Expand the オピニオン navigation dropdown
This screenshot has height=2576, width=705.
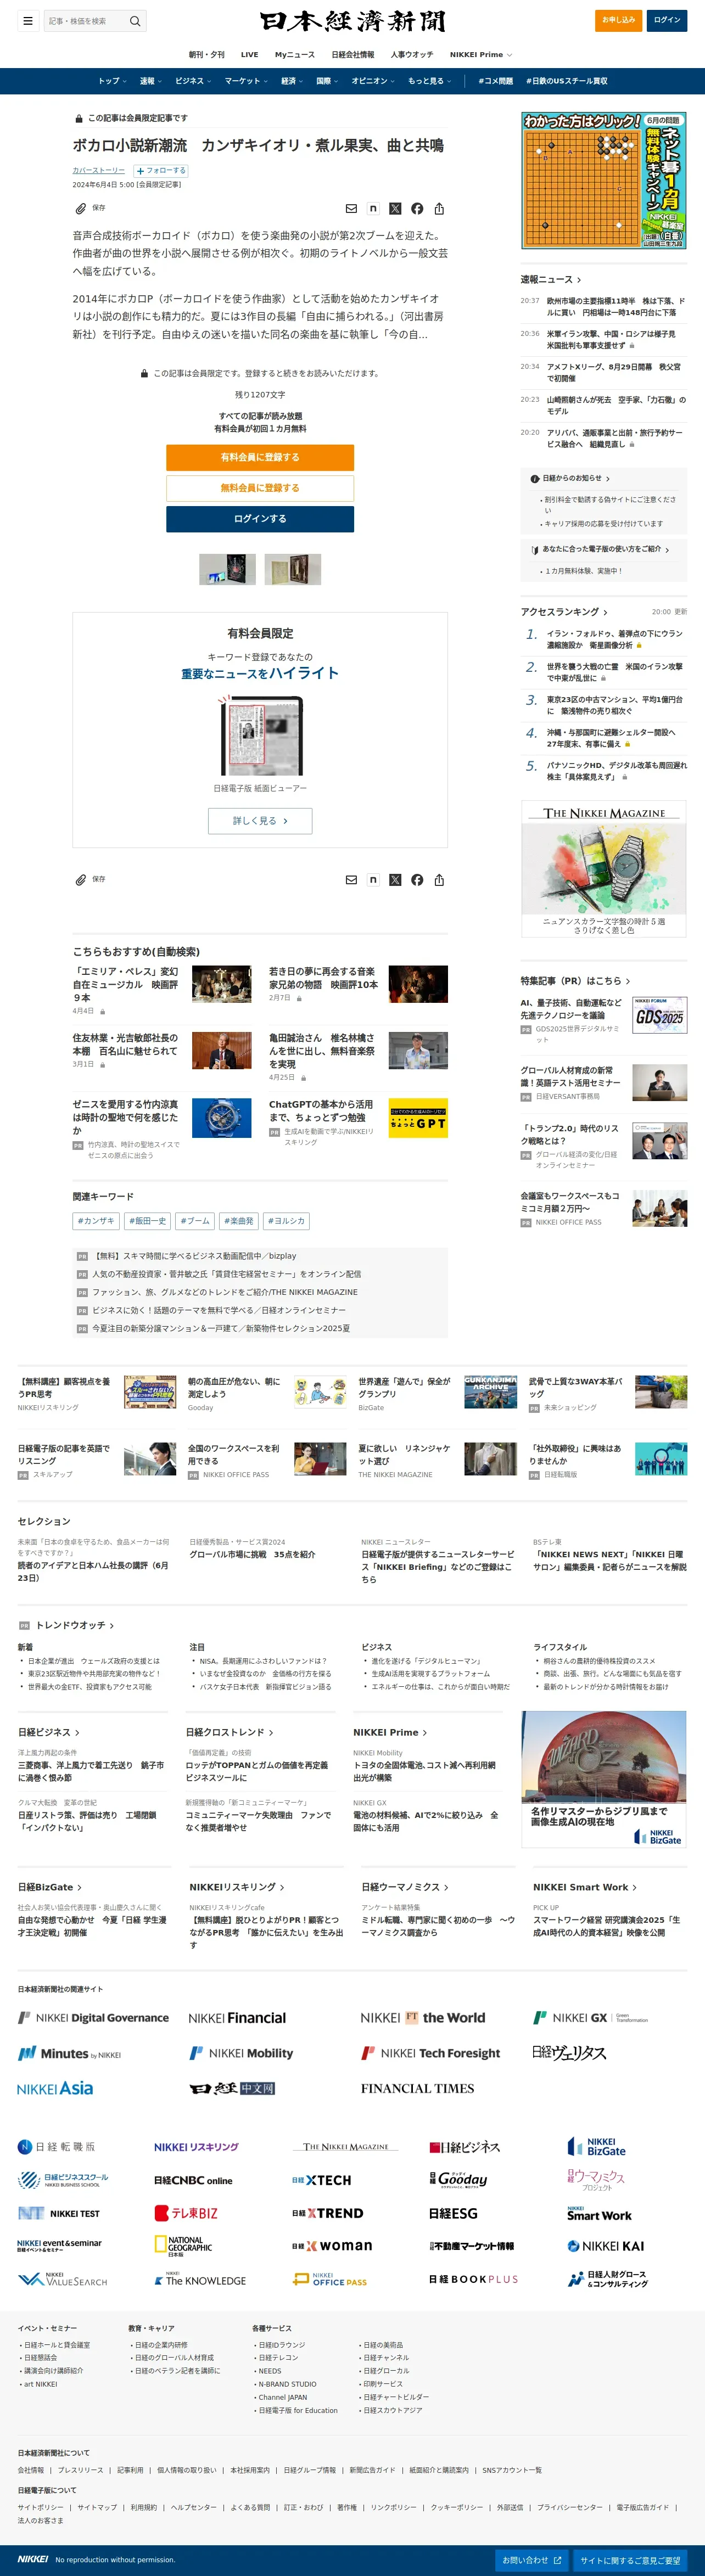tap(373, 81)
